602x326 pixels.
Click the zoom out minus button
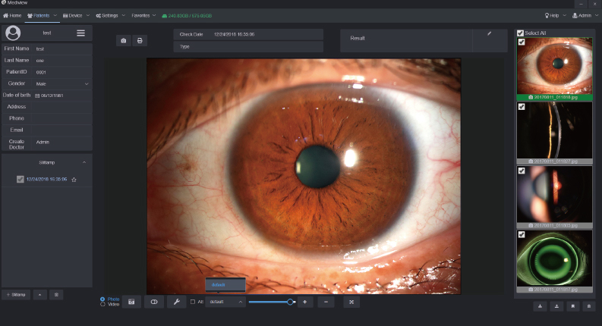coord(326,302)
